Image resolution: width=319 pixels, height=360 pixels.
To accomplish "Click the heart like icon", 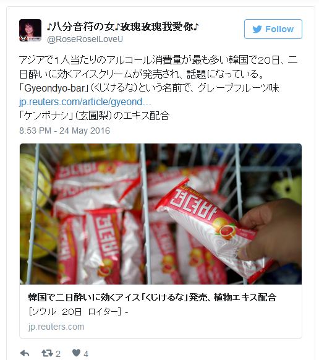I will tap(76, 353).
